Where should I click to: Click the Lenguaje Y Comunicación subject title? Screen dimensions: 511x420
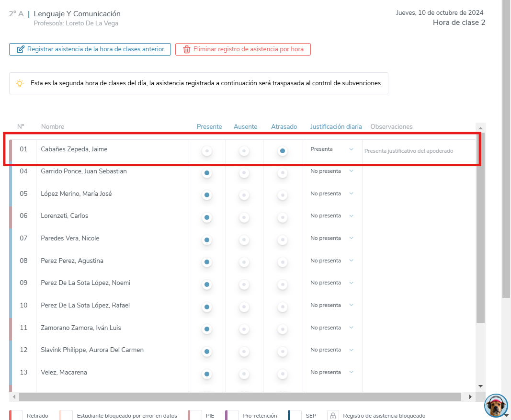[77, 14]
